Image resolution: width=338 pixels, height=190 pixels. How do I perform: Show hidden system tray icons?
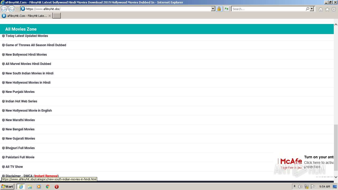294,187
